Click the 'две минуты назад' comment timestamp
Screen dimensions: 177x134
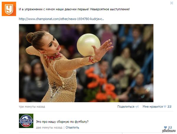coord(49,128)
